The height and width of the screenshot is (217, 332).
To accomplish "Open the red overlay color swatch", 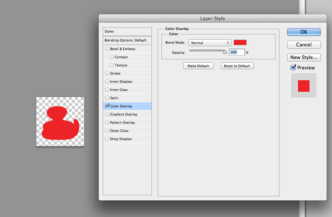I will [240, 42].
